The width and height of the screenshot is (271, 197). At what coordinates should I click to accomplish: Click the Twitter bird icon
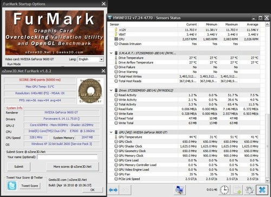(x=12, y=186)
